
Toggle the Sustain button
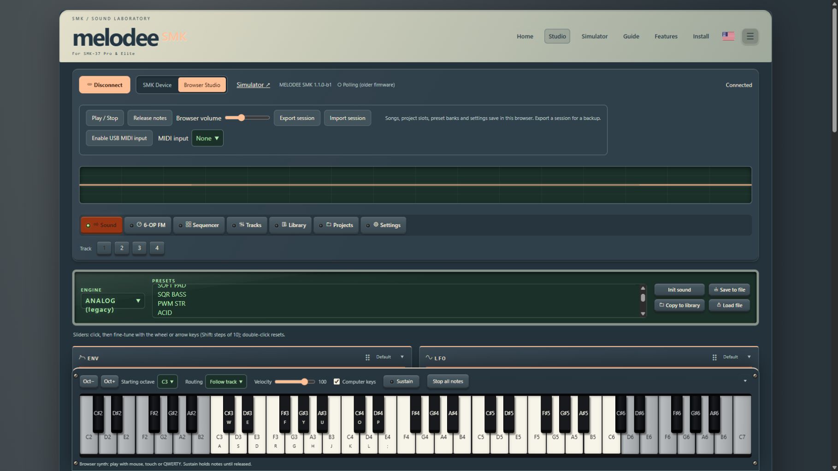pyautogui.click(x=401, y=382)
